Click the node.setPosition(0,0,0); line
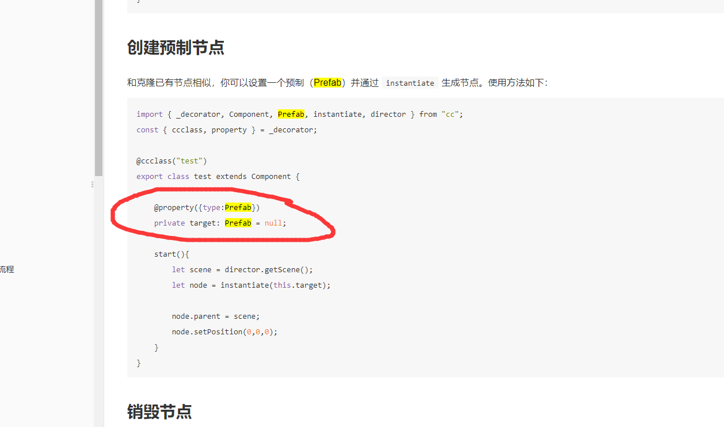The image size is (724, 427). 224,331
